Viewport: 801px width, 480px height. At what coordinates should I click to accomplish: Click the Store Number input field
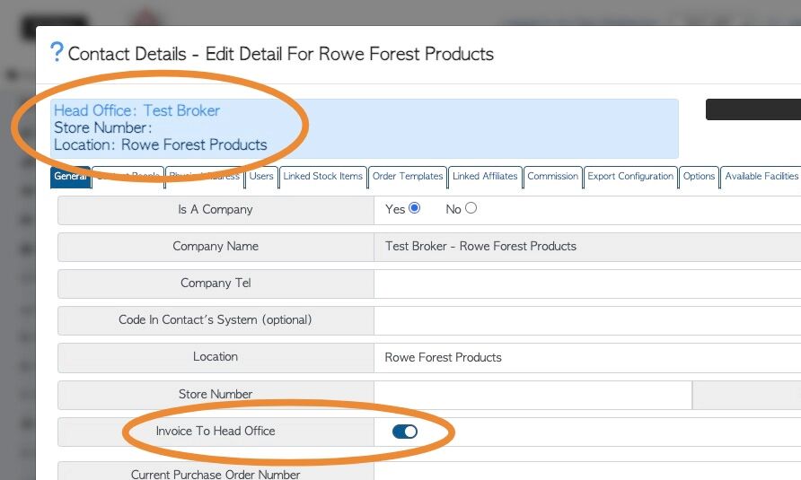click(x=533, y=394)
